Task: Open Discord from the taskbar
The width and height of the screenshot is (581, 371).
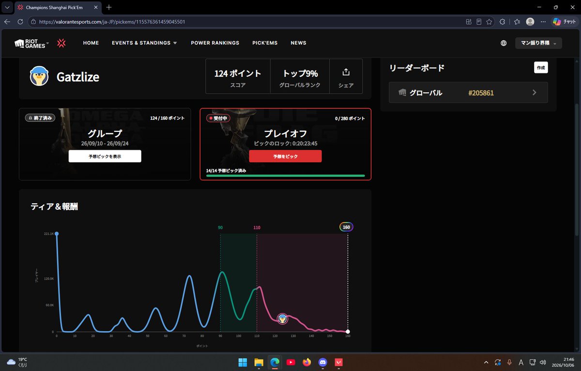Action: (x=322, y=362)
